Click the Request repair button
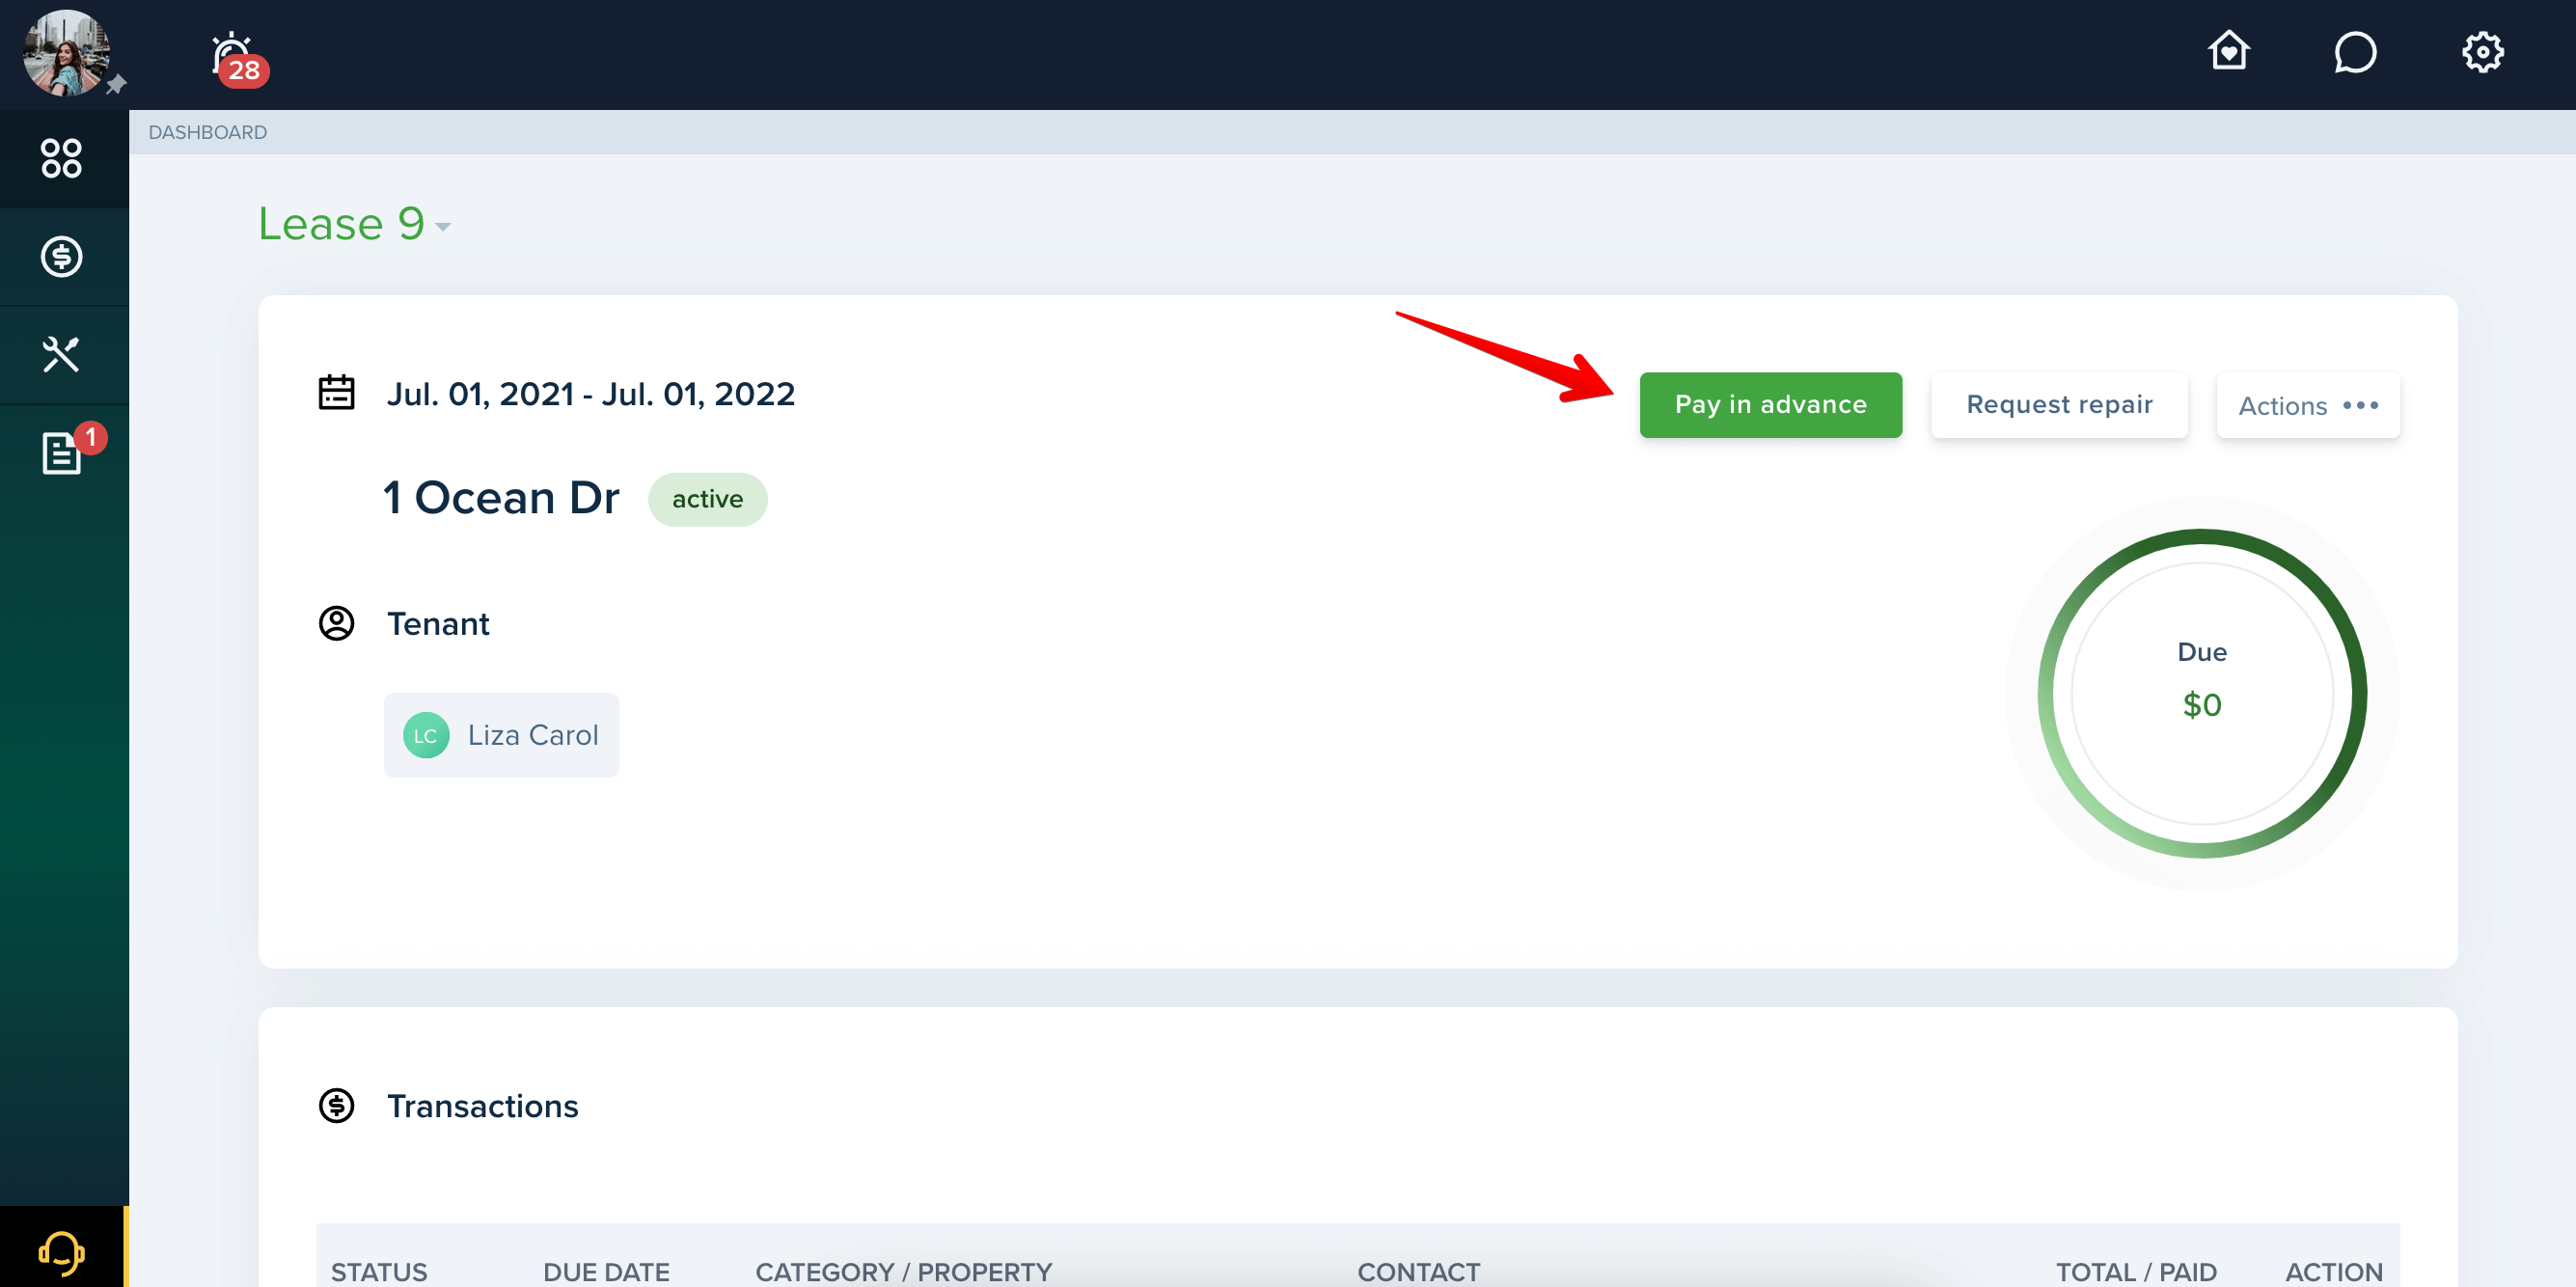The height and width of the screenshot is (1287, 2576). click(x=2059, y=405)
